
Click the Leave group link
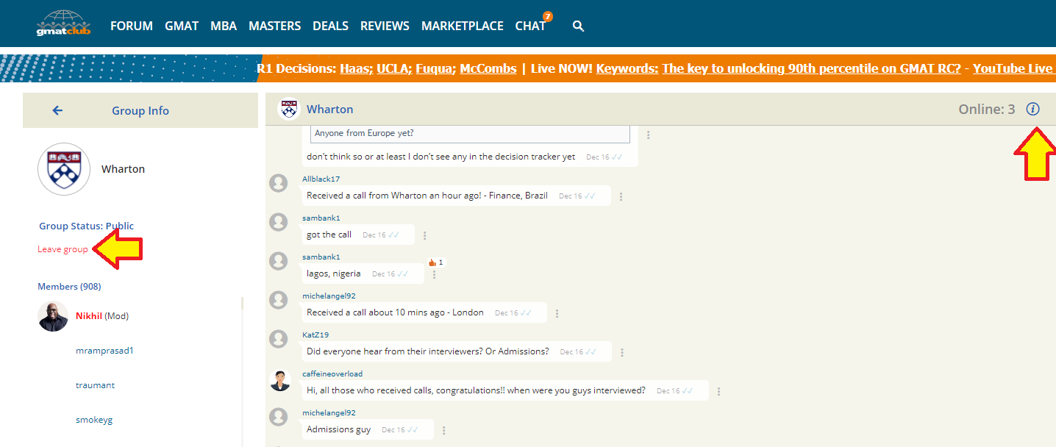click(x=63, y=249)
